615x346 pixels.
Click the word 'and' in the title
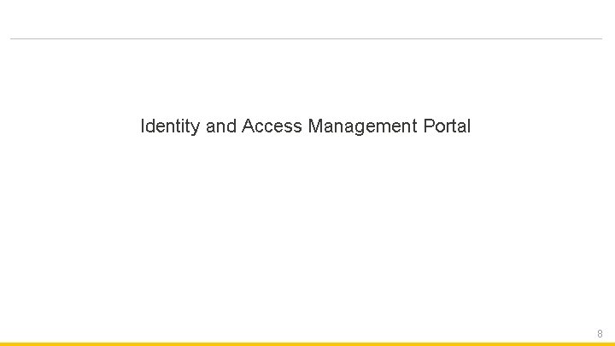pyautogui.click(x=221, y=126)
